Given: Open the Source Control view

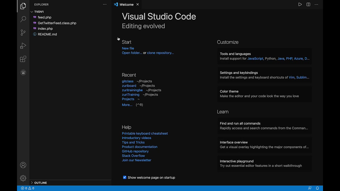Looking at the screenshot, I should tap(23, 32).
